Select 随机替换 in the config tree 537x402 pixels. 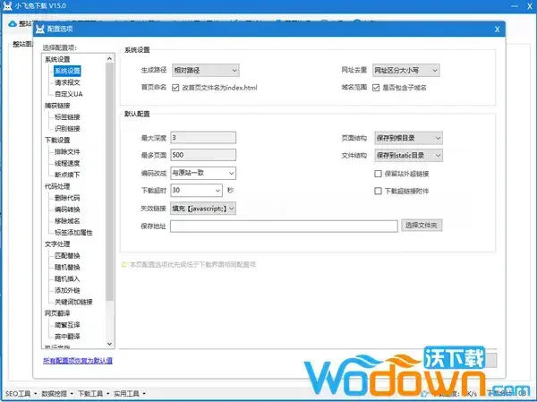click(x=67, y=268)
